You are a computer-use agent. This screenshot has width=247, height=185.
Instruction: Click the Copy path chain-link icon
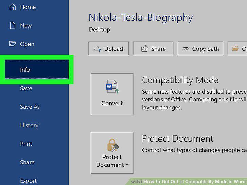pos(185,49)
